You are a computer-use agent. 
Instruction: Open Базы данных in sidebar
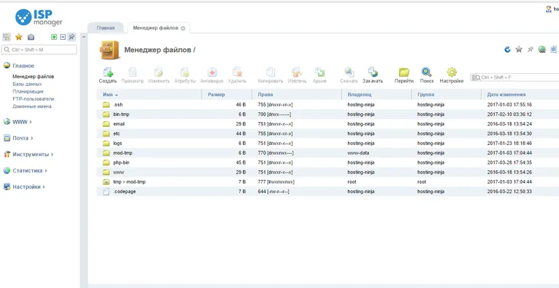[x=27, y=84]
